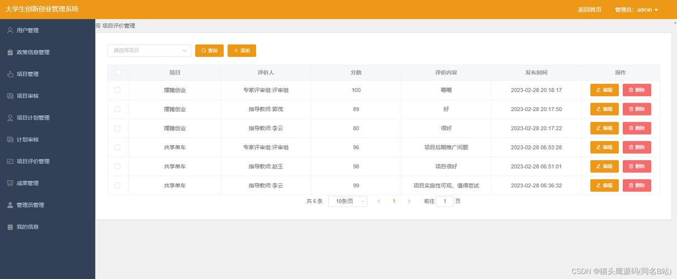Open 用户管理 in the sidebar
Viewport: 677px width, 279px height.
48,31
